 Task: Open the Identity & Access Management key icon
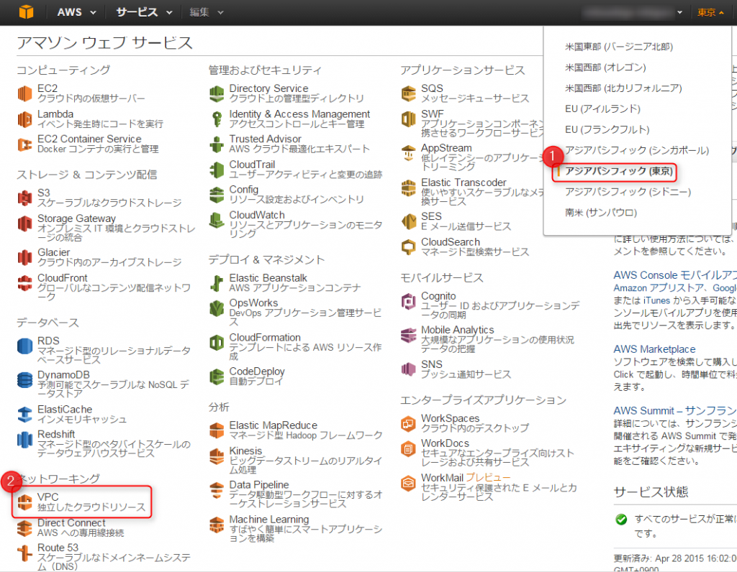[216, 119]
